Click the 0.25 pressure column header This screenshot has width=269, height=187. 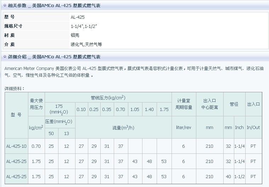coord(94,109)
